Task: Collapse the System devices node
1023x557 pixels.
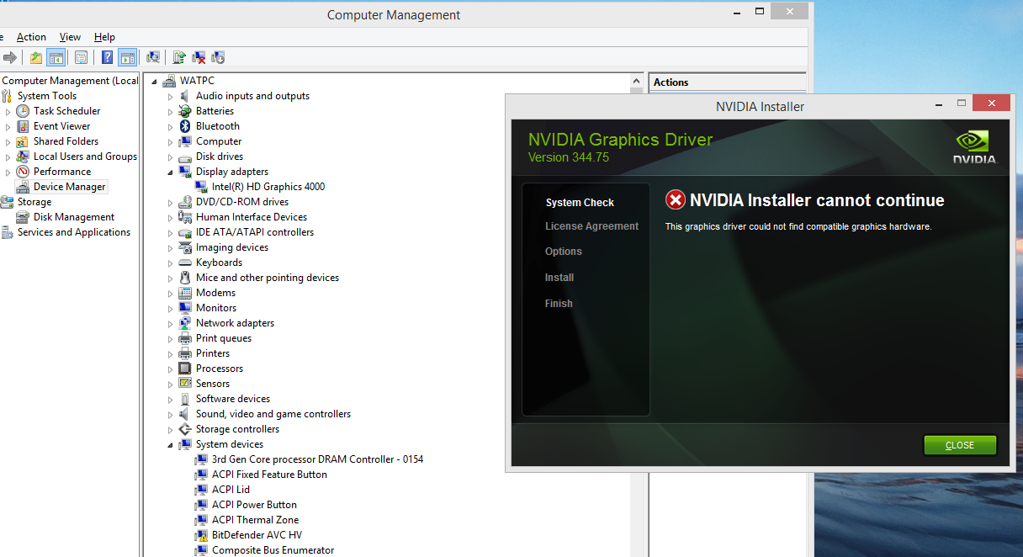Action: pos(170,444)
